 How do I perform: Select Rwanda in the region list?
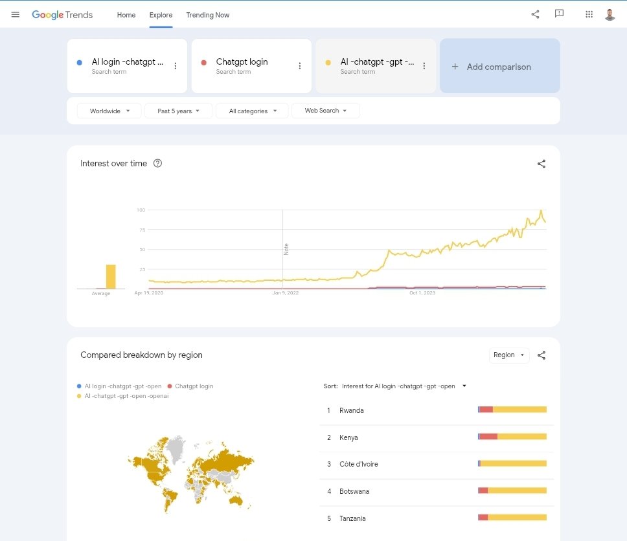click(351, 410)
